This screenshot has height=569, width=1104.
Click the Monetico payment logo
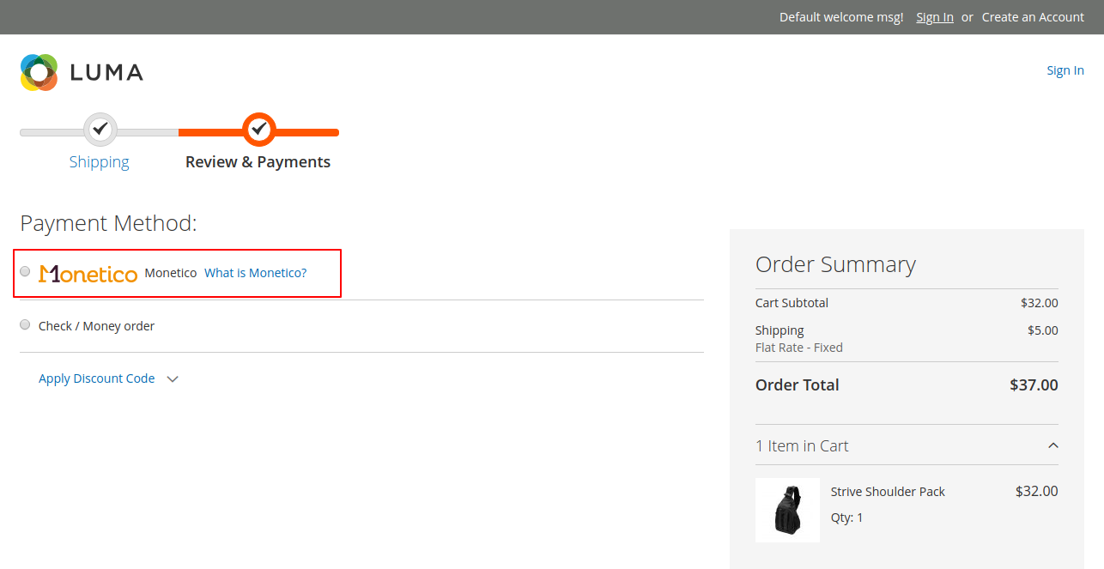click(x=88, y=273)
